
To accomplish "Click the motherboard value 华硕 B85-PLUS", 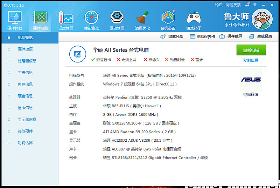I will [132, 106].
